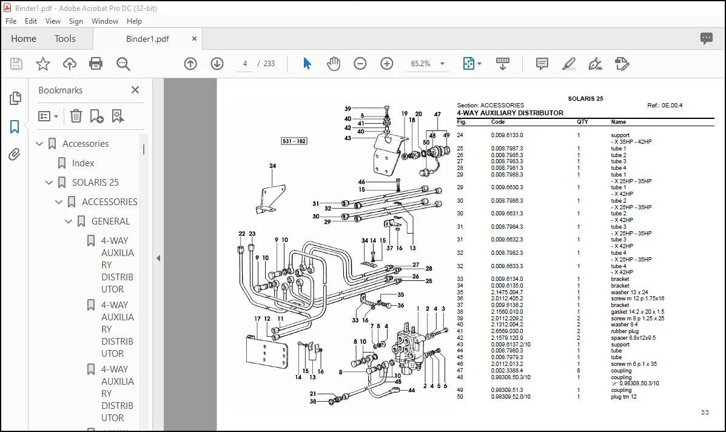Go to next page arrow

[x=217, y=64]
